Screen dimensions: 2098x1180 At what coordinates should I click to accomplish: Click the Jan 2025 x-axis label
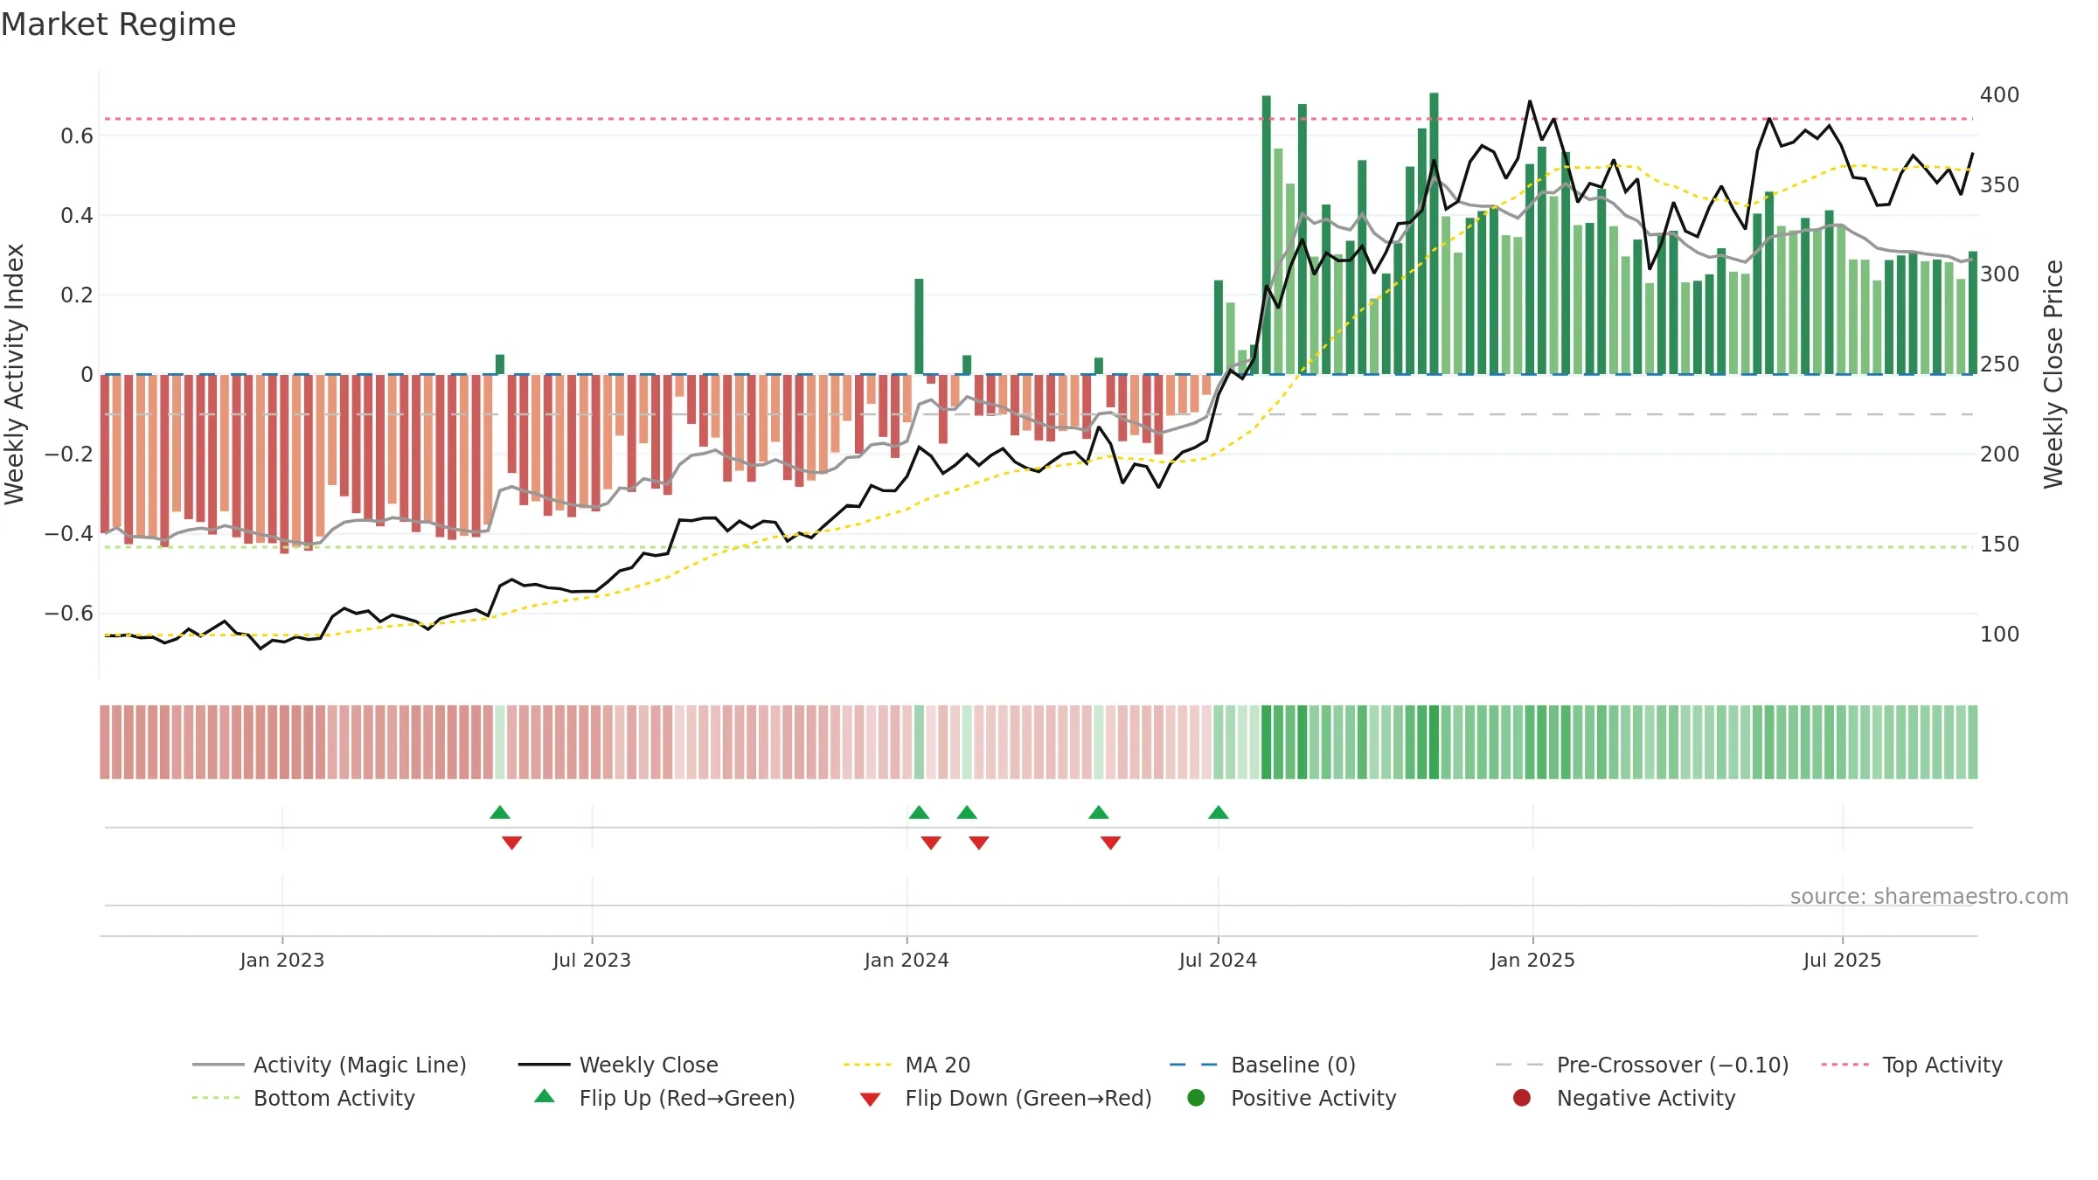tap(1532, 960)
